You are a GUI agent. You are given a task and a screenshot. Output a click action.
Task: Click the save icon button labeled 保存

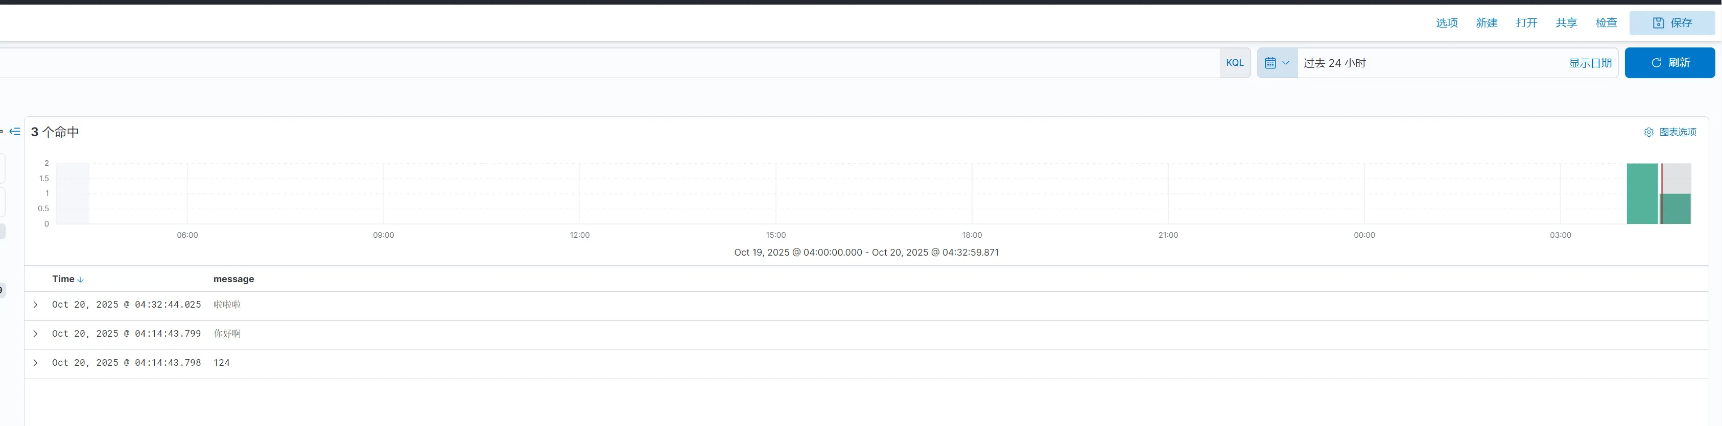point(1671,22)
